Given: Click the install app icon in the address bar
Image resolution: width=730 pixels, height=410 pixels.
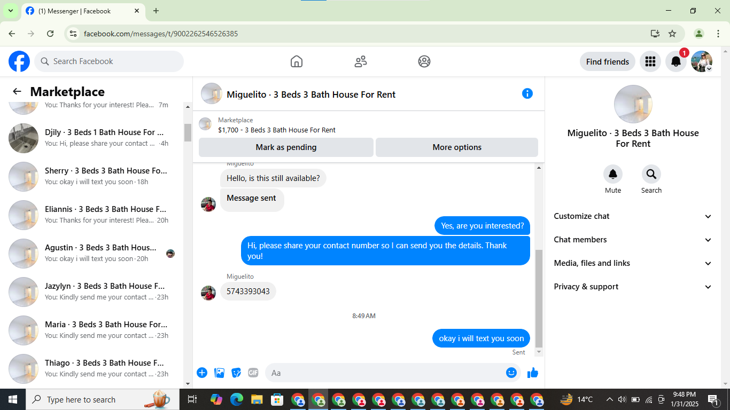Looking at the screenshot, I should [x=655, y=34].
